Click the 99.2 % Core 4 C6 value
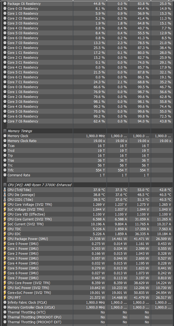Screen dimensions: 174x326 (x=99, y=106)
